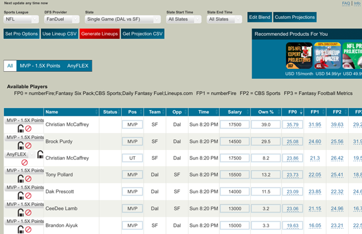Sort table by Team column
Image resolution: width=362 pixels, height=234 pixels.
coord(154,112)
